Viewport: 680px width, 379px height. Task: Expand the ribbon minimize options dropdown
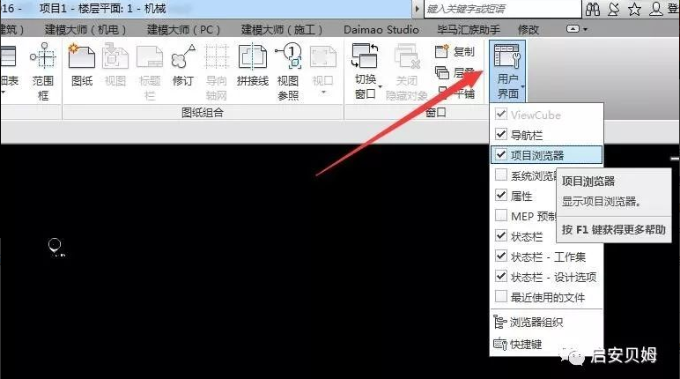(x=586, y=29)
